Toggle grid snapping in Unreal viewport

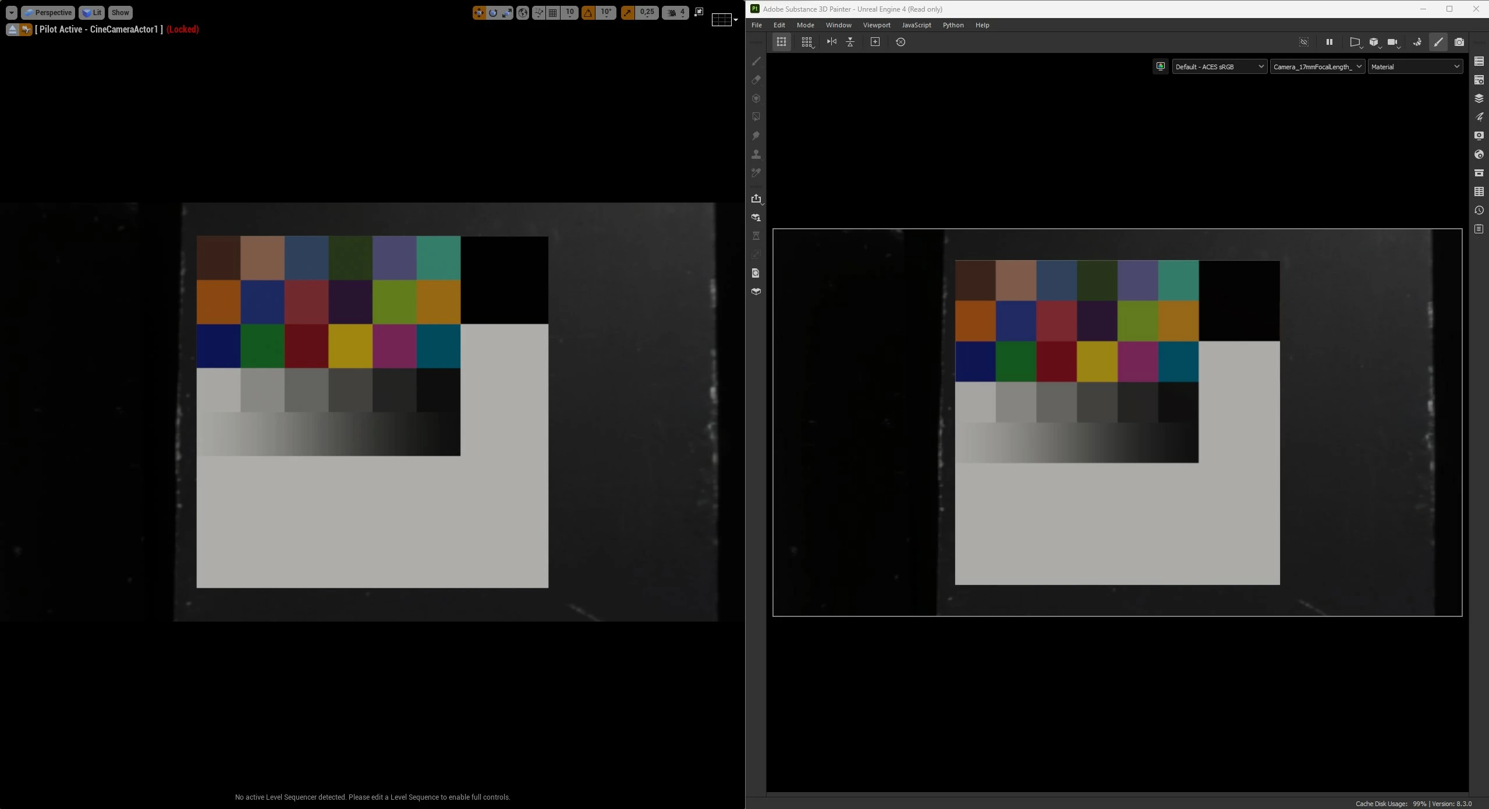click(x=553, y=12)
